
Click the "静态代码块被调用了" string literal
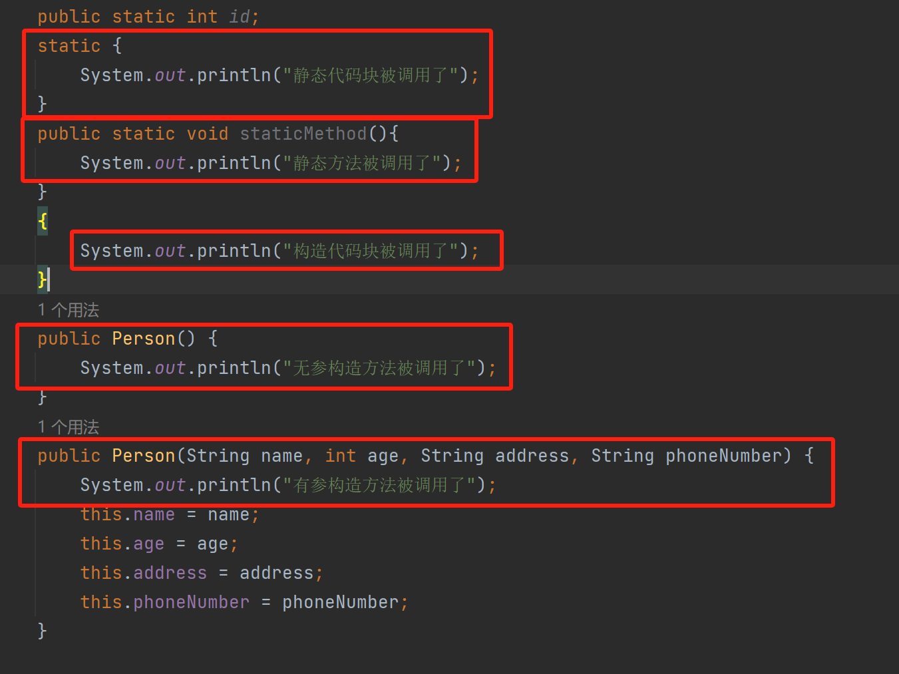click(371, 75)
